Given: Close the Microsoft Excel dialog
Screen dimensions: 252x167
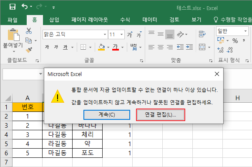Looking at the screenshot, I should (x=217, y=74).
